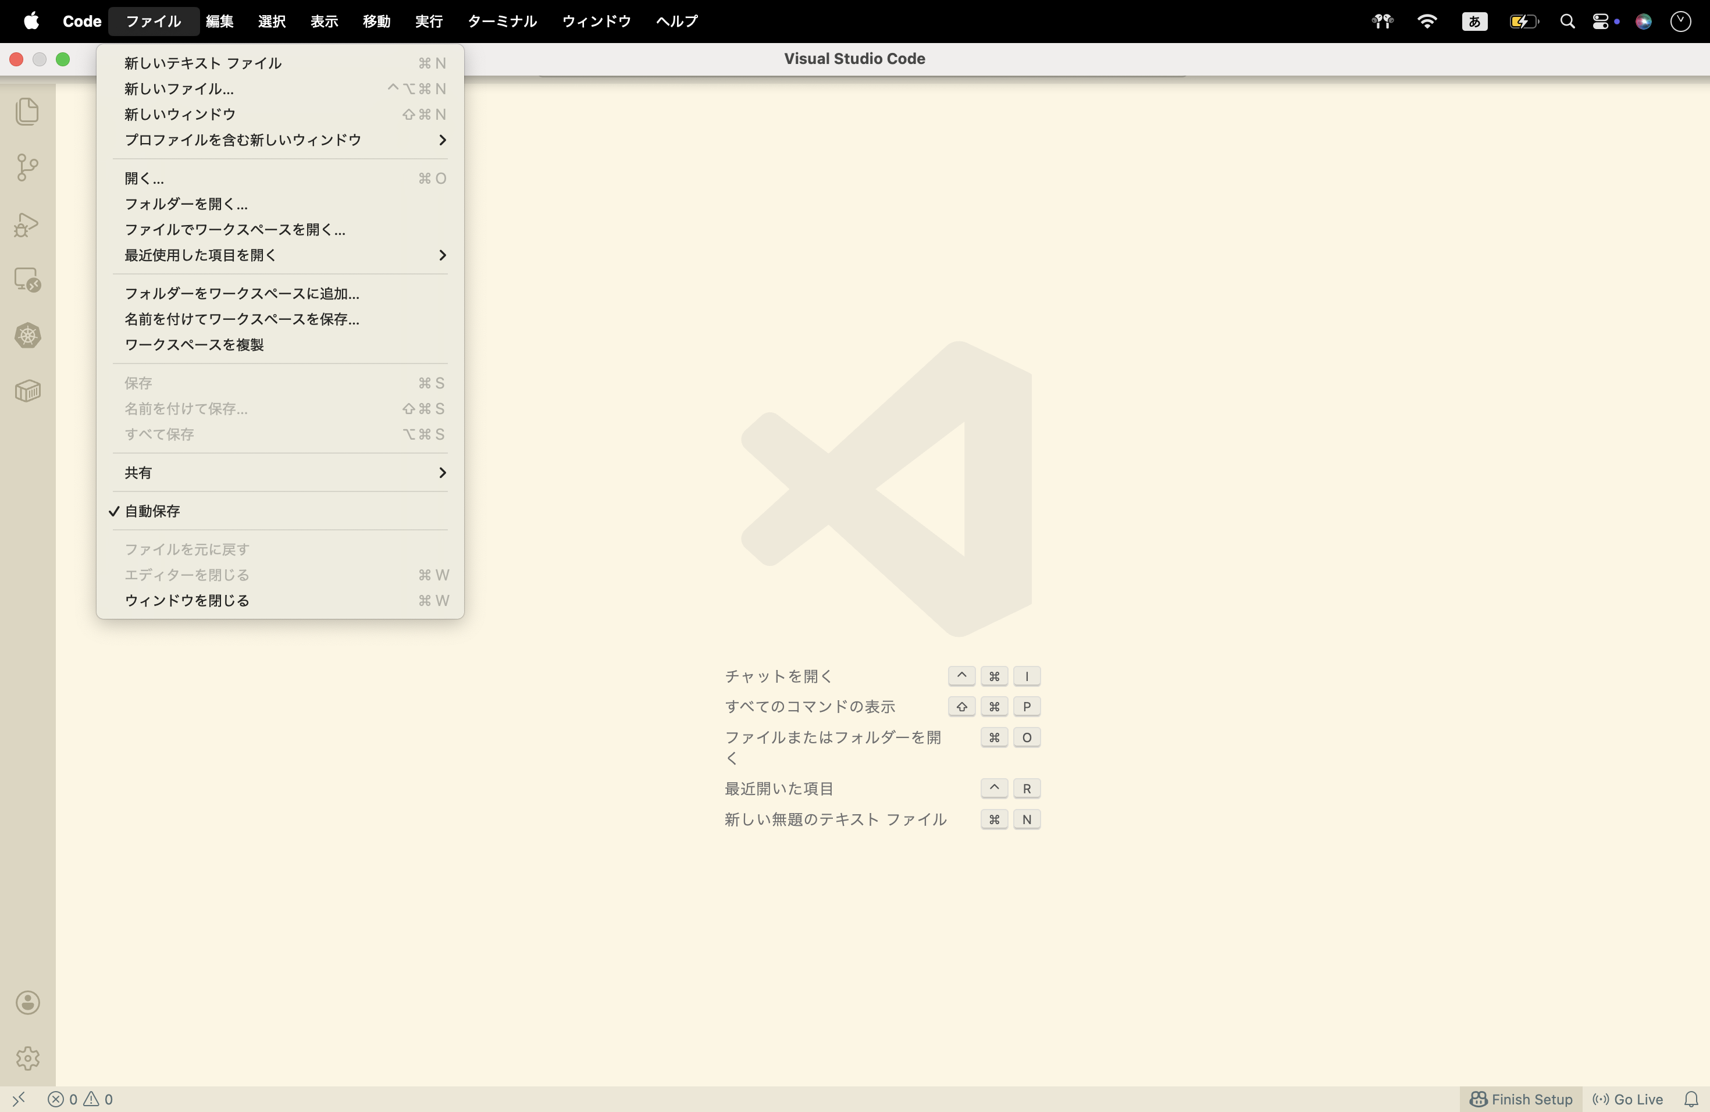1710x1112 pixels.
Task: Select the Docker extension icon
Action: point(27,390)
